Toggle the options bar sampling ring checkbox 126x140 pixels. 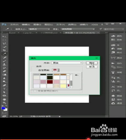click(100, 29)
